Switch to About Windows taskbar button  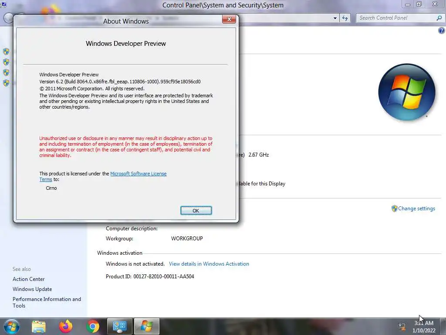[x=146, y=326]
